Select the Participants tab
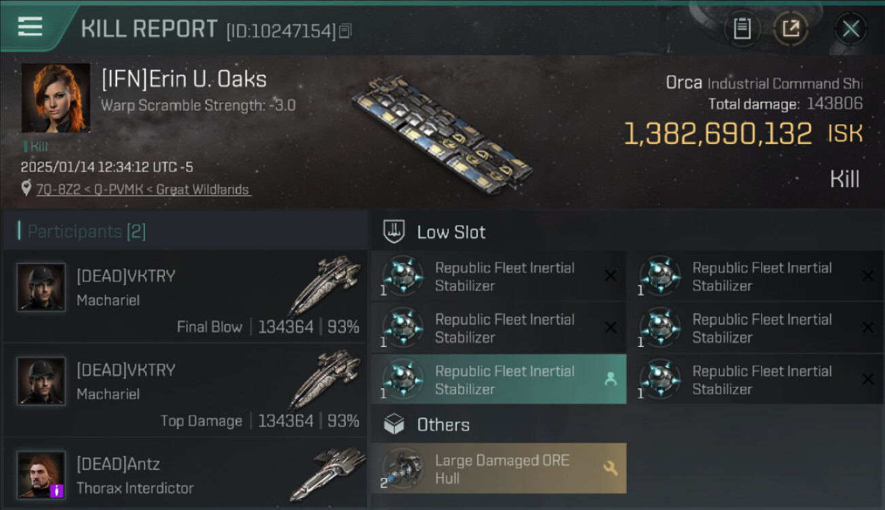This screenshot has width=885, height=510. (86, 231)
